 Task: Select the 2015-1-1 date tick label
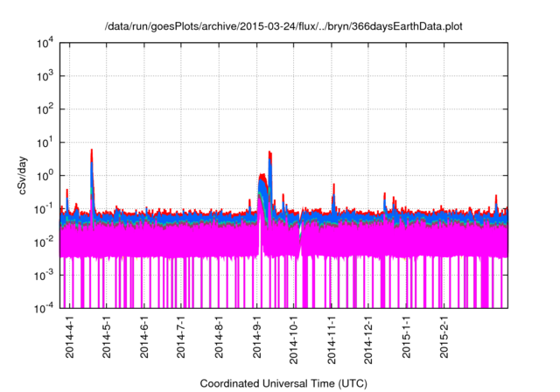[408, 338]
